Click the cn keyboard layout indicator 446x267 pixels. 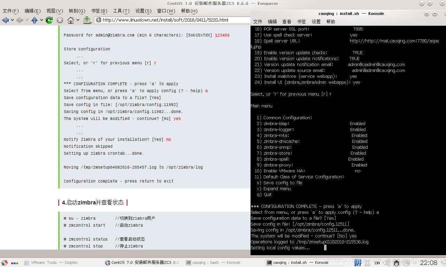pyautogui.click(x=377, y=263)
